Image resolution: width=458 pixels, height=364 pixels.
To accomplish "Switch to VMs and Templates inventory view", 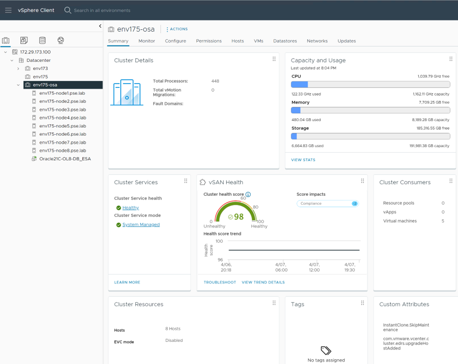I will click(24, 41).
